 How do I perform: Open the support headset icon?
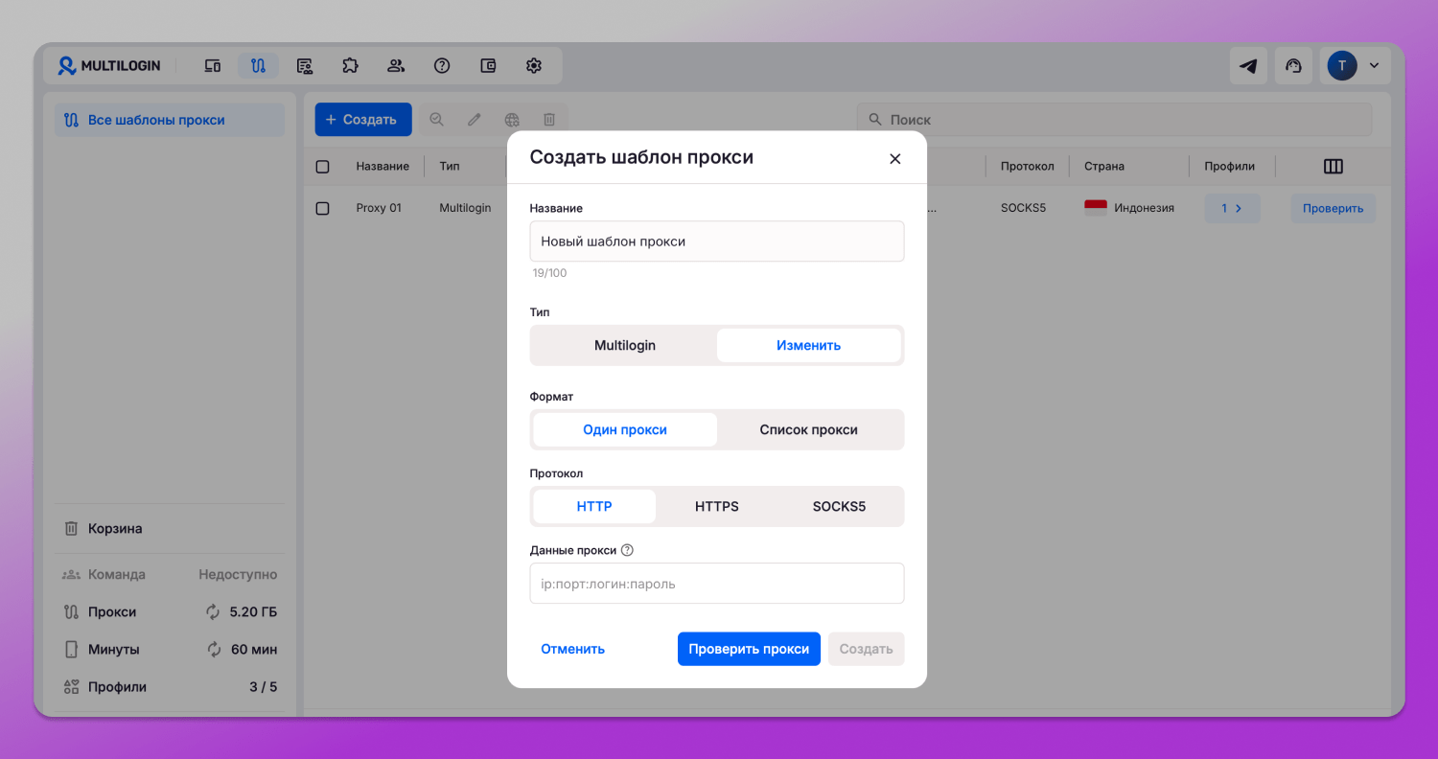point(1293,66)
